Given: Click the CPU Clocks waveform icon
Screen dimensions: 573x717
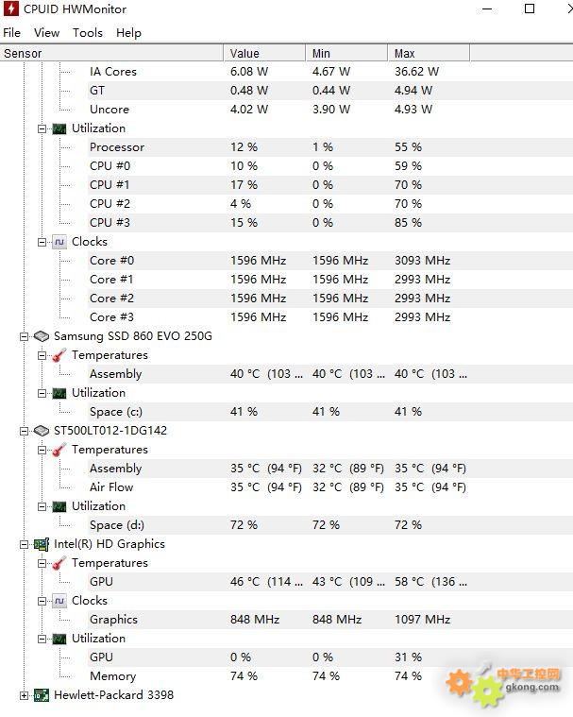Looking at the screenshot, I should (x=59, y=242).
